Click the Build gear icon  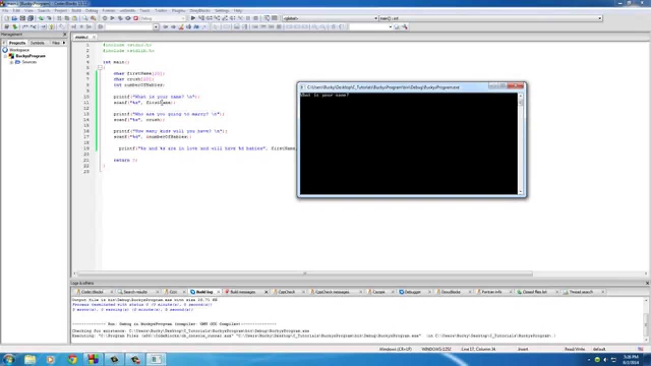(105, 18)
